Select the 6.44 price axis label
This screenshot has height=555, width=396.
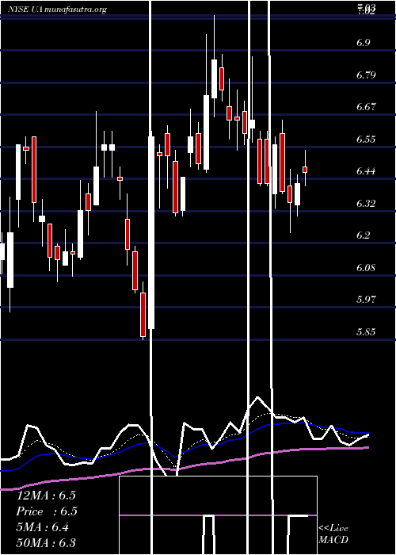[366, 171]
